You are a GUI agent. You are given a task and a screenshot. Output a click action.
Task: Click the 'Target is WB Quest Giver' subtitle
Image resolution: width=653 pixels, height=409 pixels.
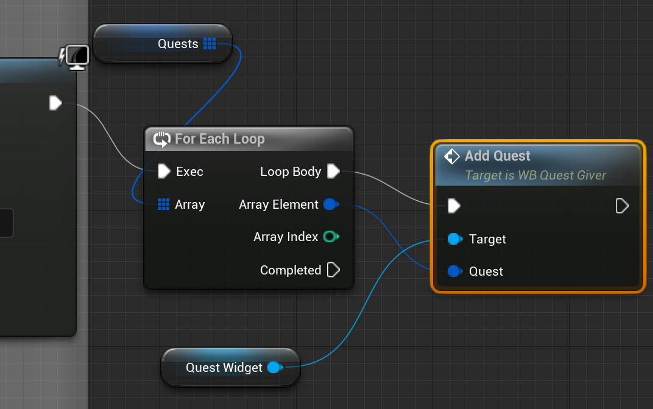tap(535, 175)
